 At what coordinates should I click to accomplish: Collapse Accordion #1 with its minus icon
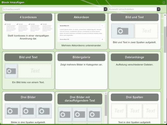click(x=102, y=26)
